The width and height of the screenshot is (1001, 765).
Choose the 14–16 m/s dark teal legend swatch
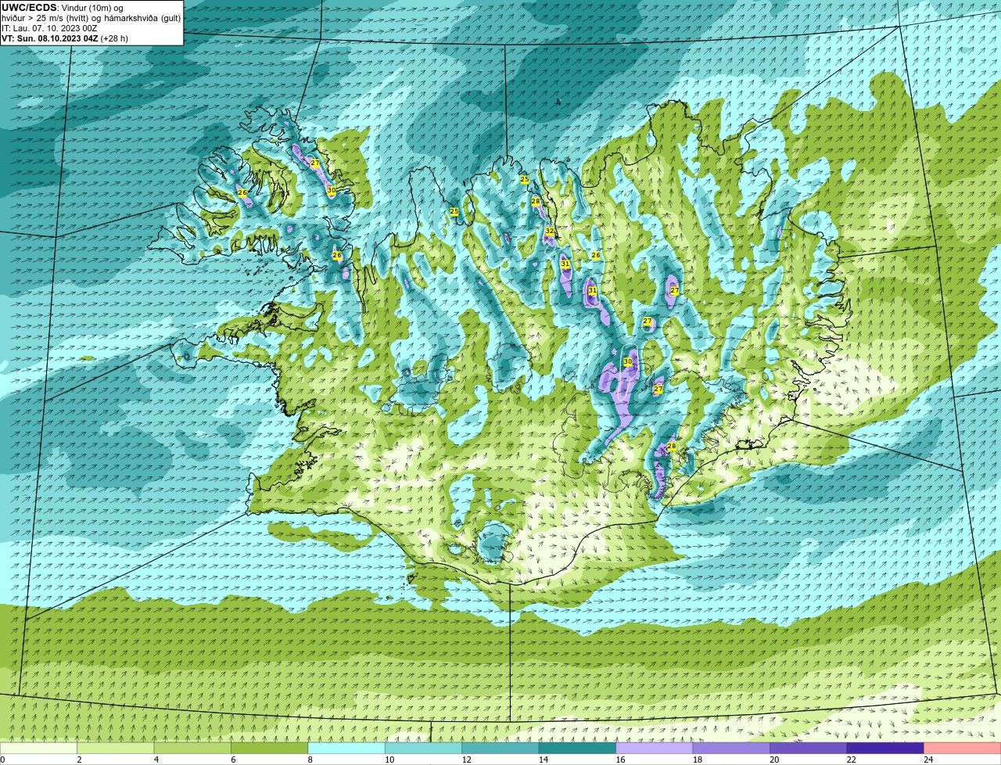(x=577, y=749)
